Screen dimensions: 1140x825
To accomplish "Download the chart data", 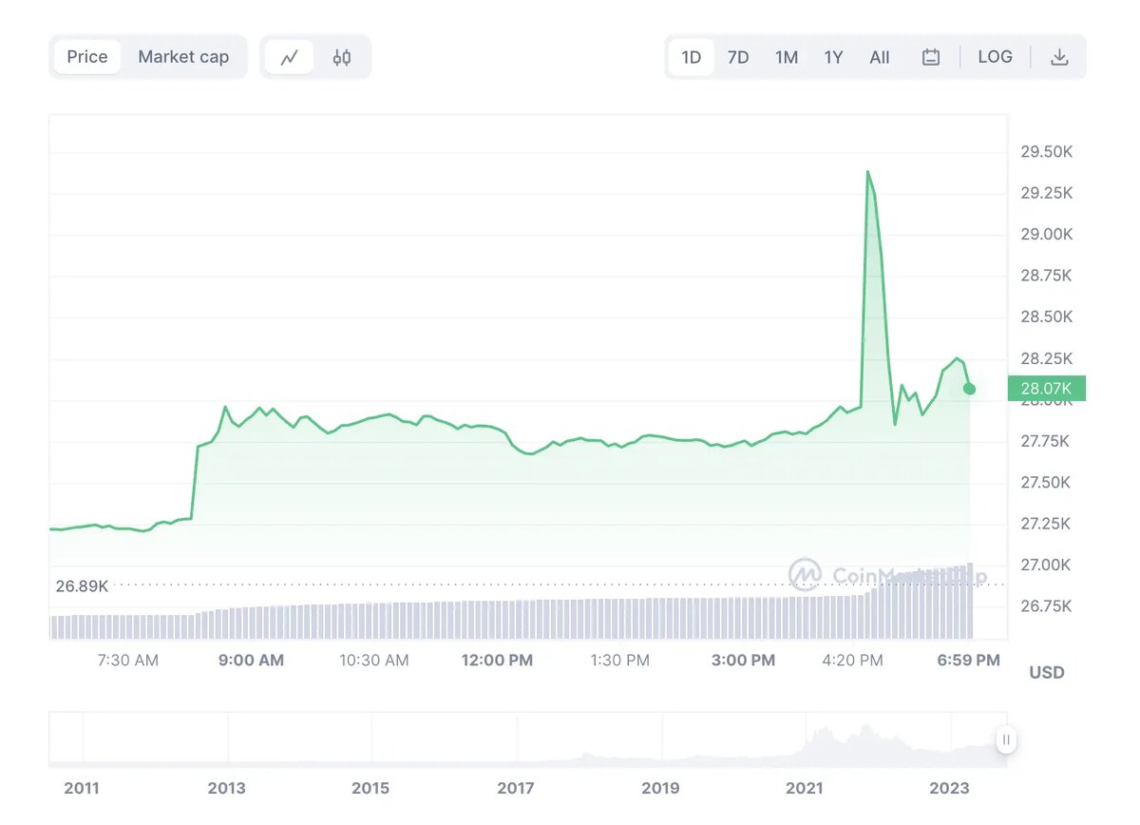I will (x=1059, y=57).
